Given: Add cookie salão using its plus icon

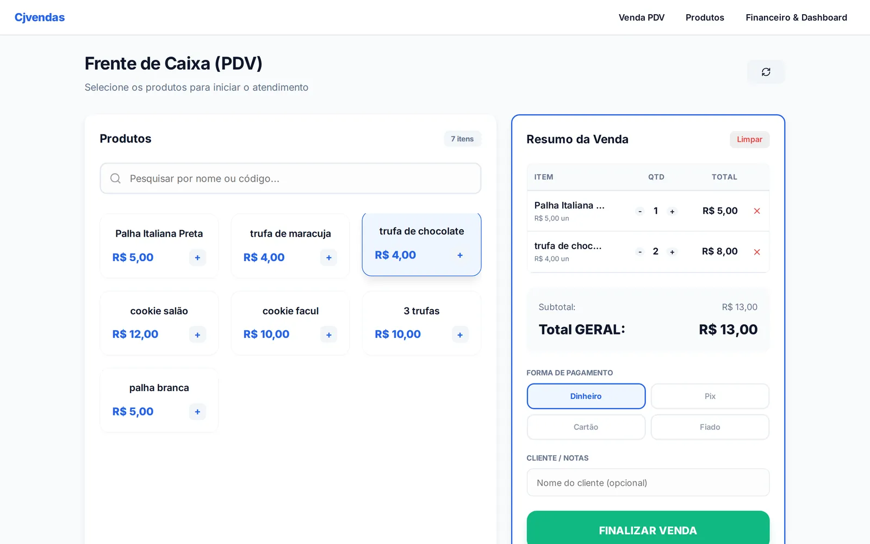Looking at the screenshot, I should pyautogui.click(x=197, y=335).
